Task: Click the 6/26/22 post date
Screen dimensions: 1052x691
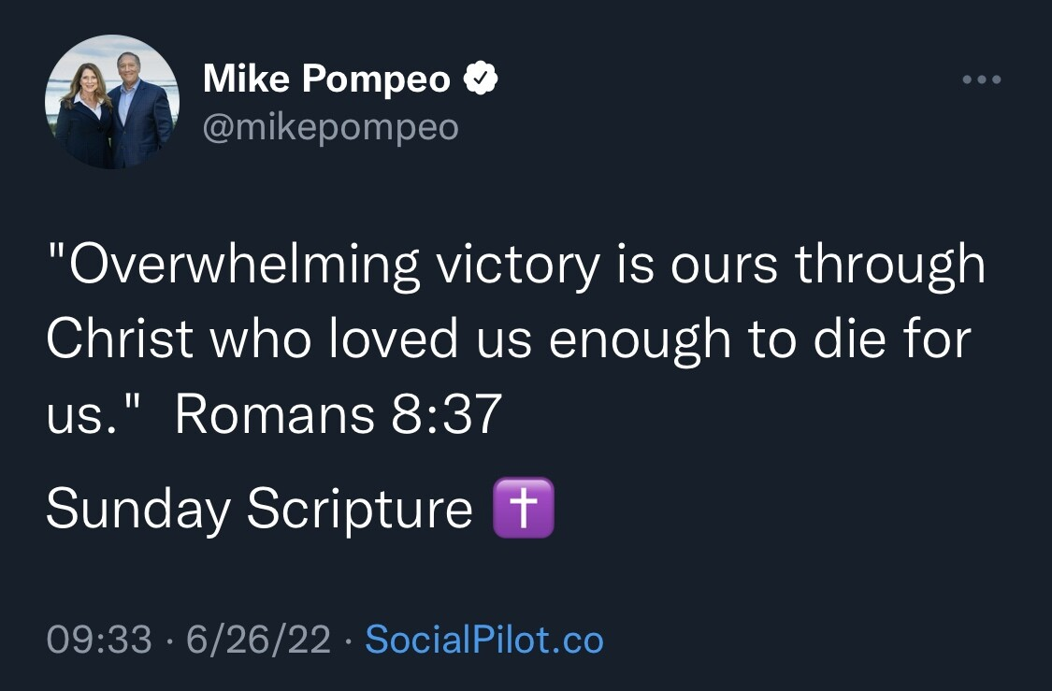Action: pos(258,641)
